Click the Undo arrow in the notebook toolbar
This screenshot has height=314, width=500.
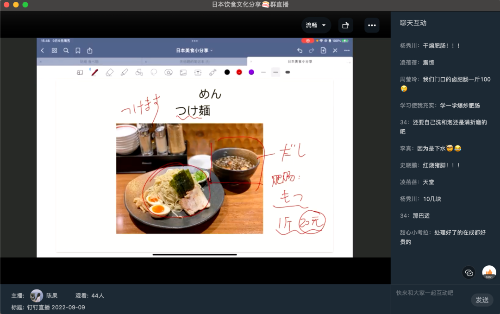pyautogui.click(x=300, y=50)
